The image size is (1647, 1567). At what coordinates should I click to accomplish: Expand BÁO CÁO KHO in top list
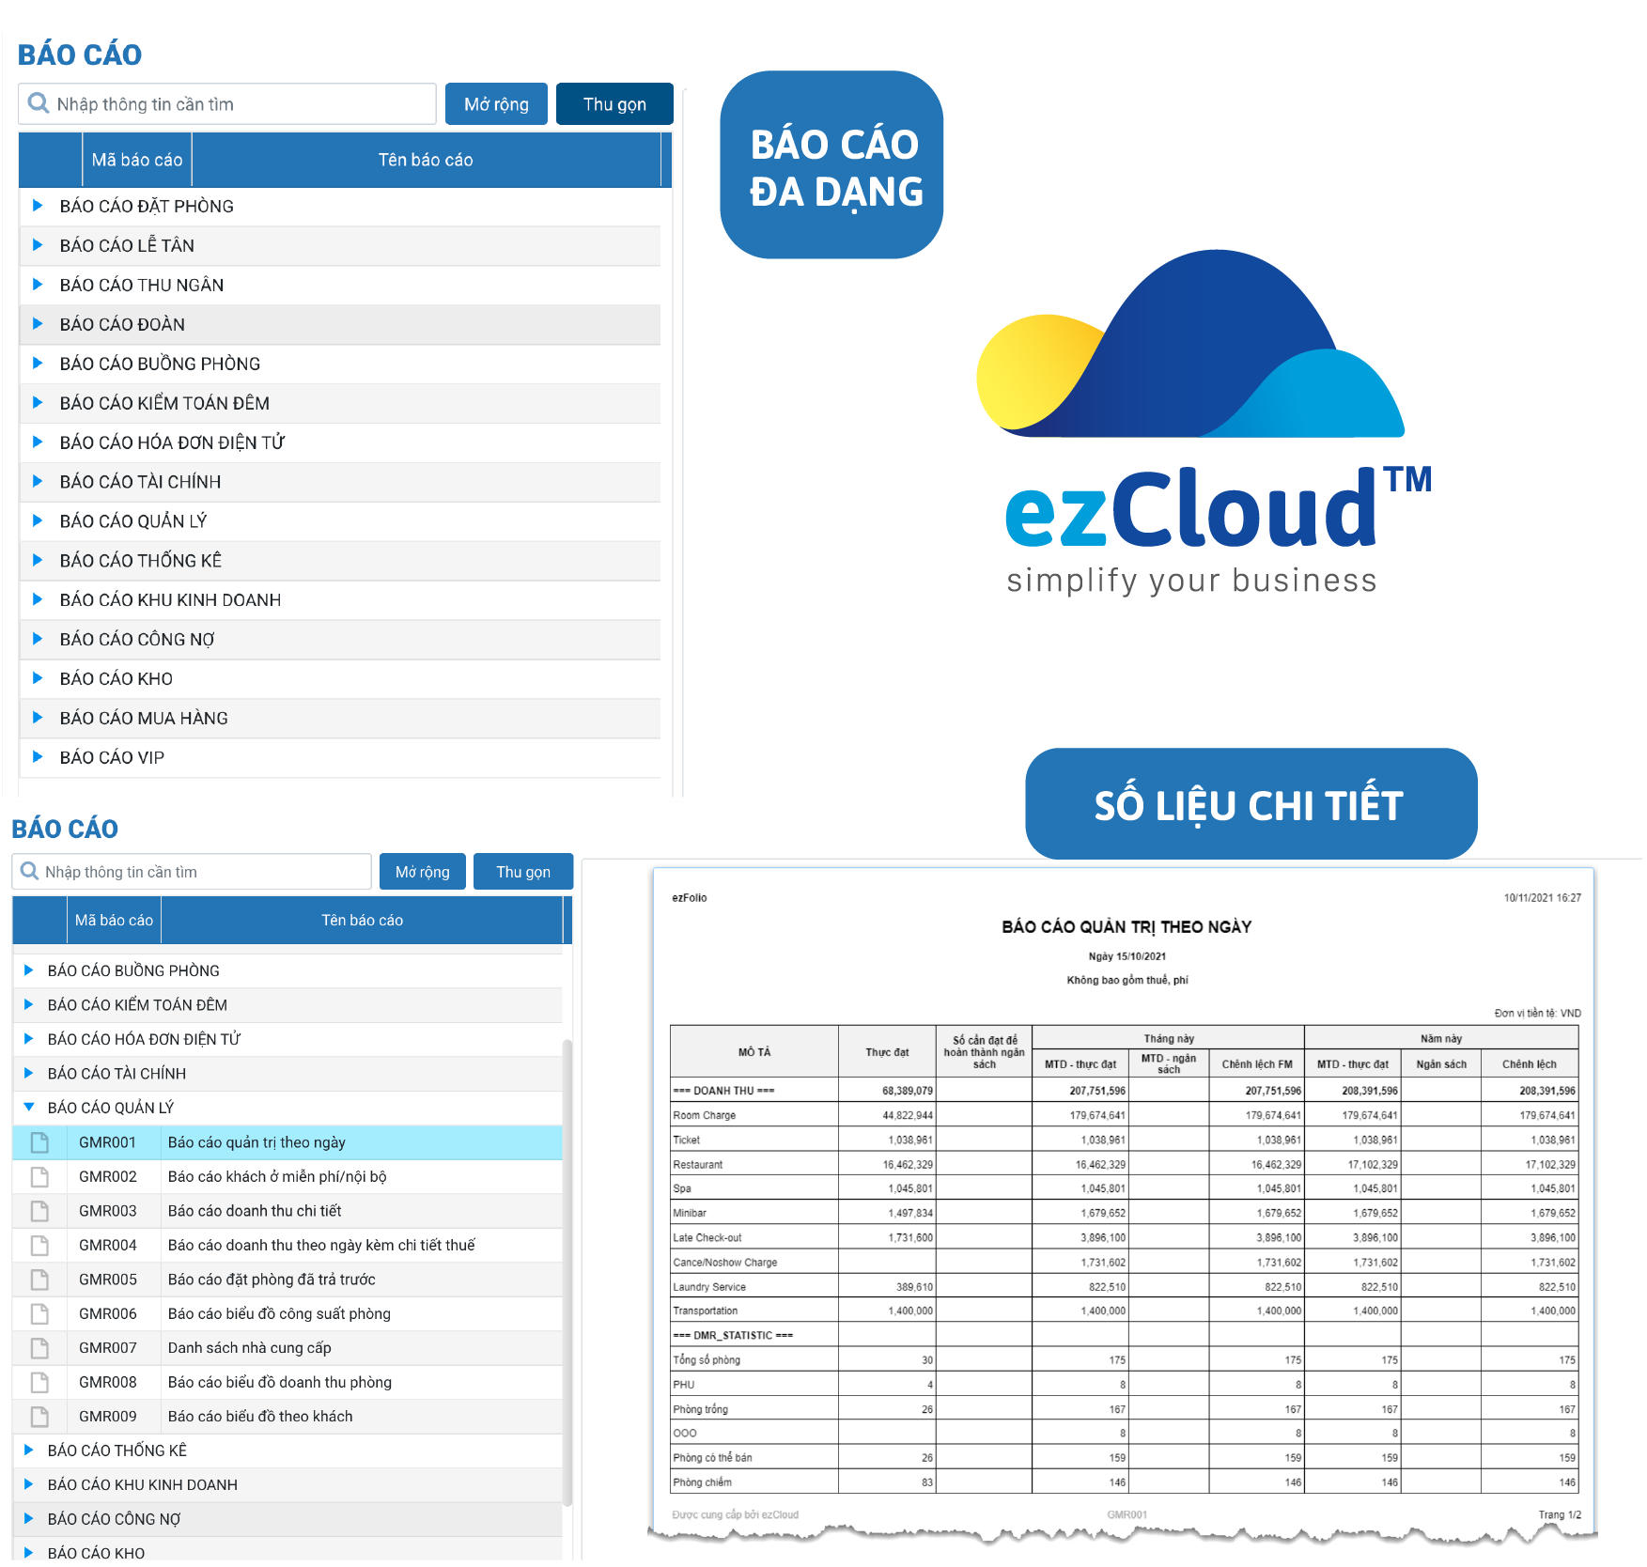click(x=38, y=678)
